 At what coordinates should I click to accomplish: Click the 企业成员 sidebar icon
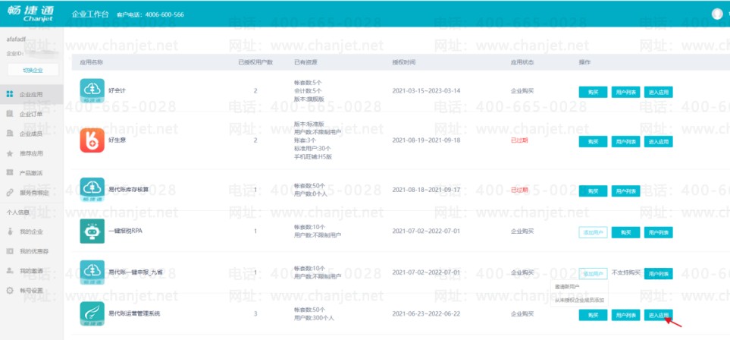click(x=10, y=134)
